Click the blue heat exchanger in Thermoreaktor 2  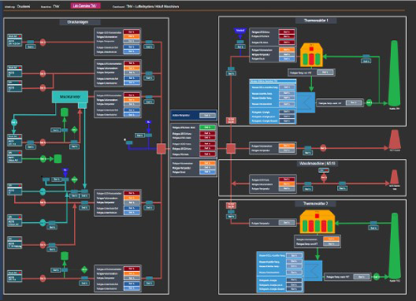[313, 270]
